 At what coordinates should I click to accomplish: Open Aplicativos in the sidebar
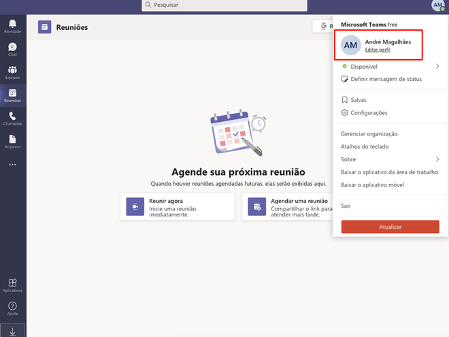point(12,285)
